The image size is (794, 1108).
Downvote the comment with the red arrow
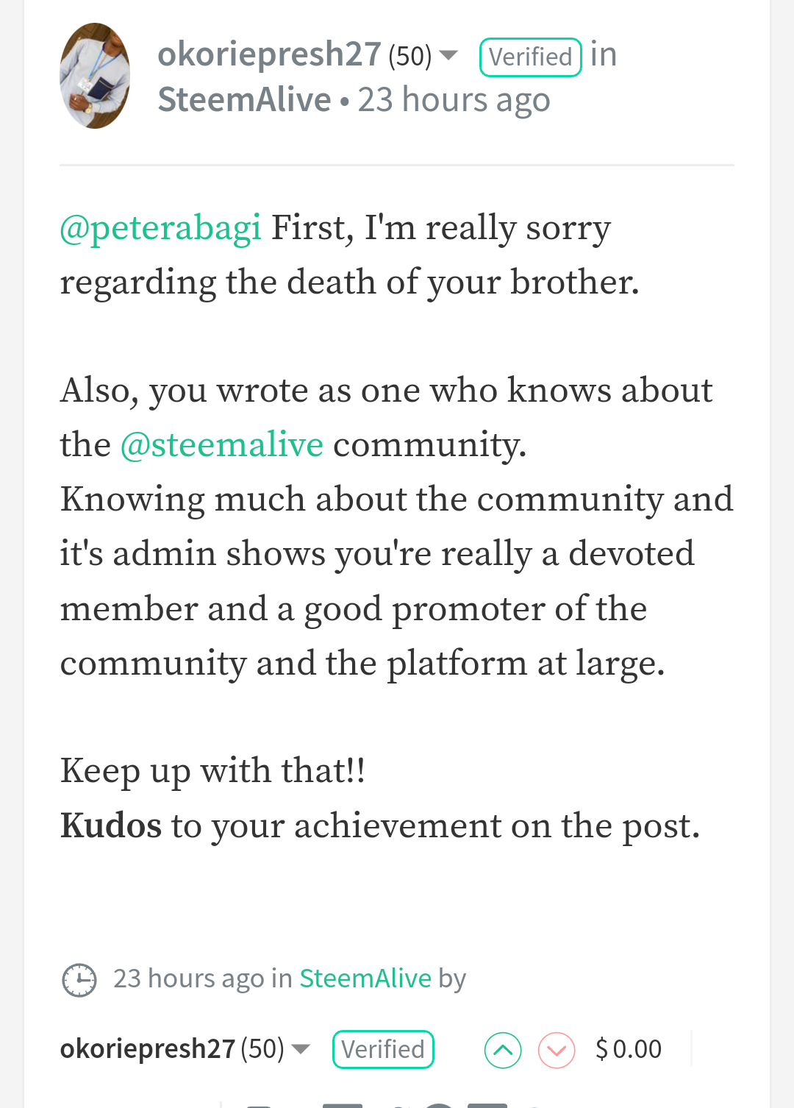click(x=557, y=1050)
